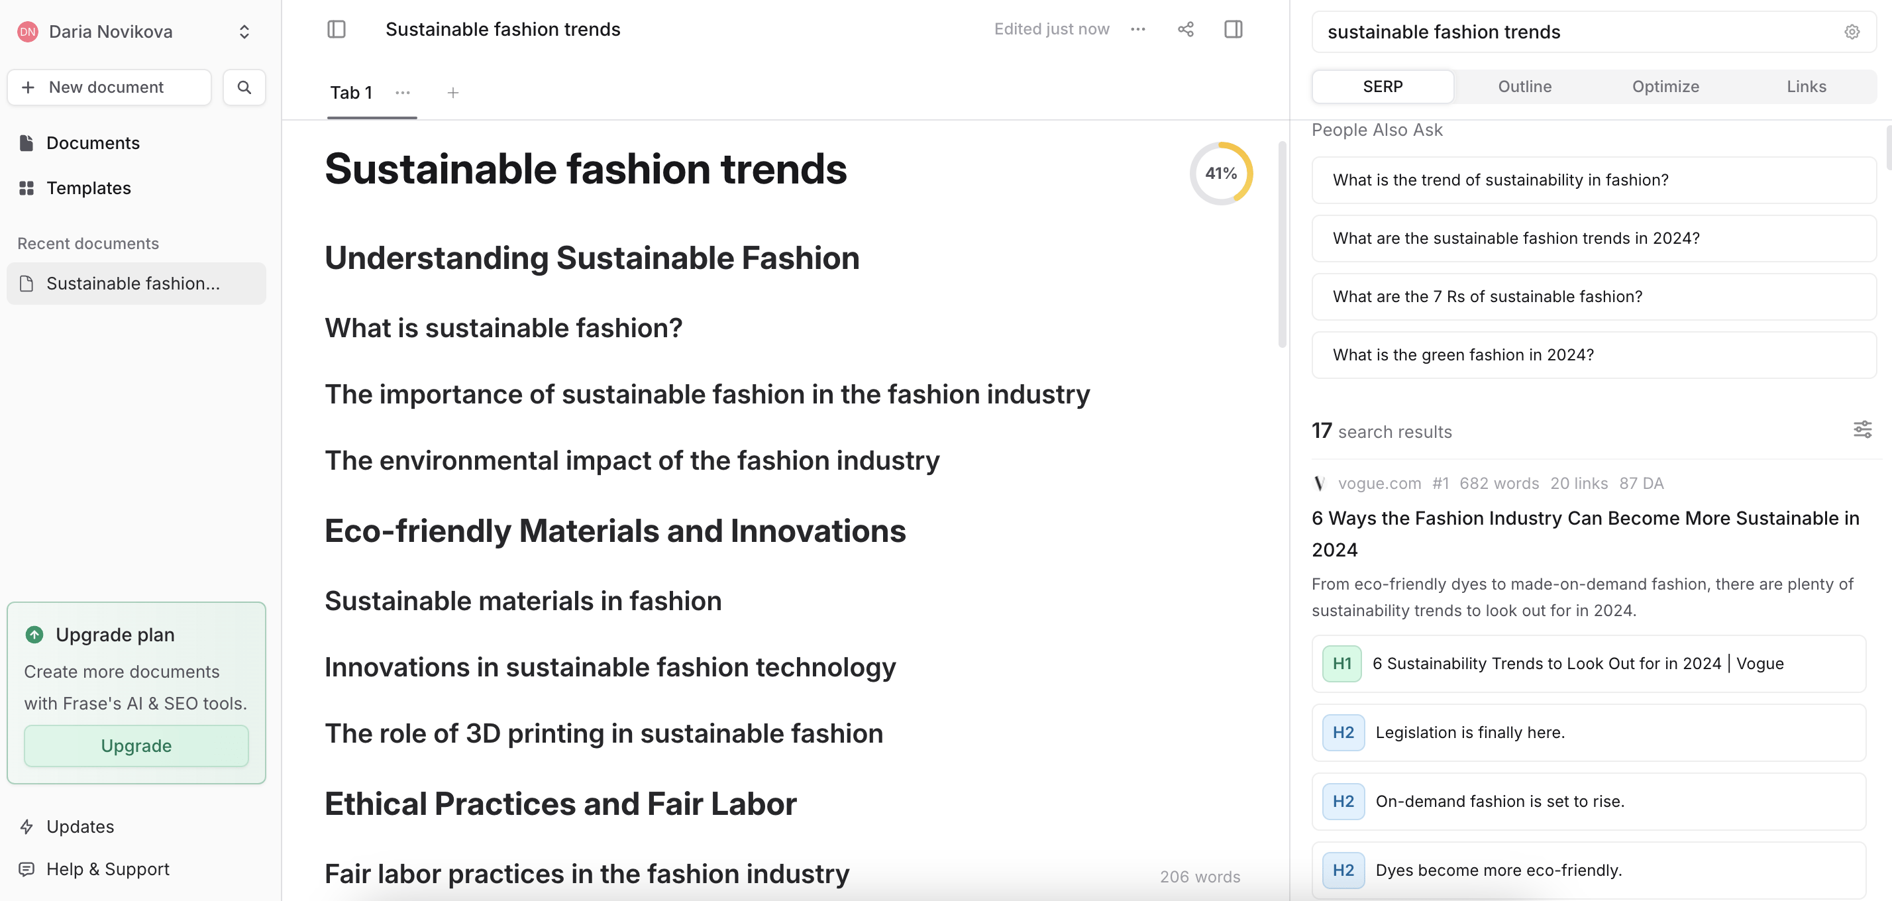Click the editor vertical scrollbar
Viewport: 1892px width, 901px height.
coord(1283,244)
